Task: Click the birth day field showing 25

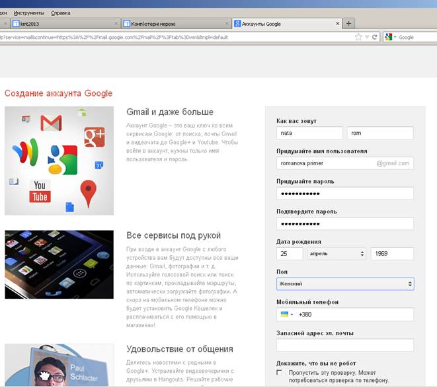Action: [x=290, y=254]
